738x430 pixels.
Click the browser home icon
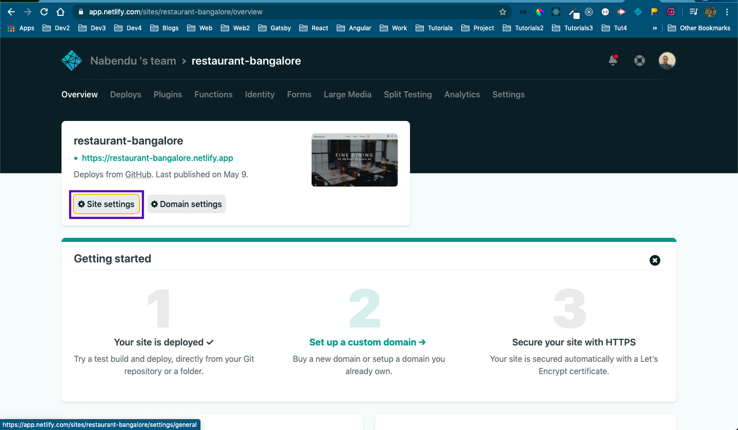click(x=60, y=12)
